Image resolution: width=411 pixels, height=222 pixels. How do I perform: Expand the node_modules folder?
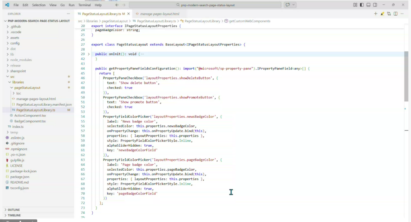(x=20, y=60)
